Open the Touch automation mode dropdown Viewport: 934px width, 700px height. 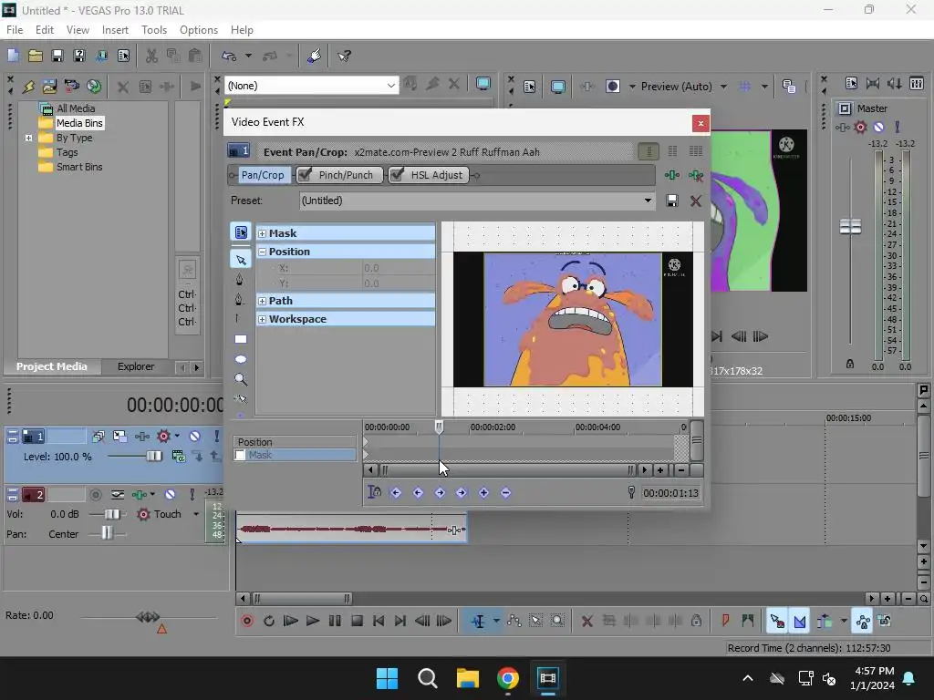tap(196, 514)
